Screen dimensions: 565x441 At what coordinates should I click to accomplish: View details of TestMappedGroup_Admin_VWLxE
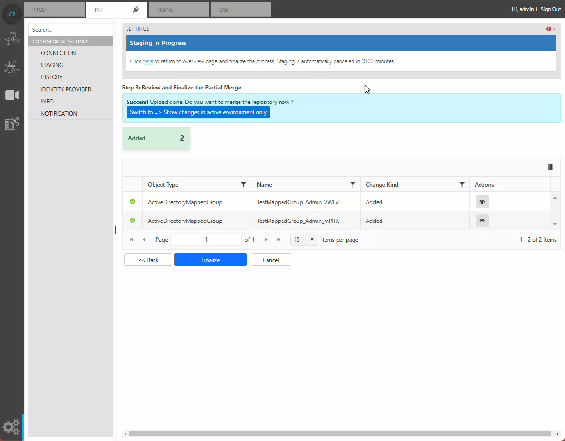pyautogui.click(x=481, y=202)
